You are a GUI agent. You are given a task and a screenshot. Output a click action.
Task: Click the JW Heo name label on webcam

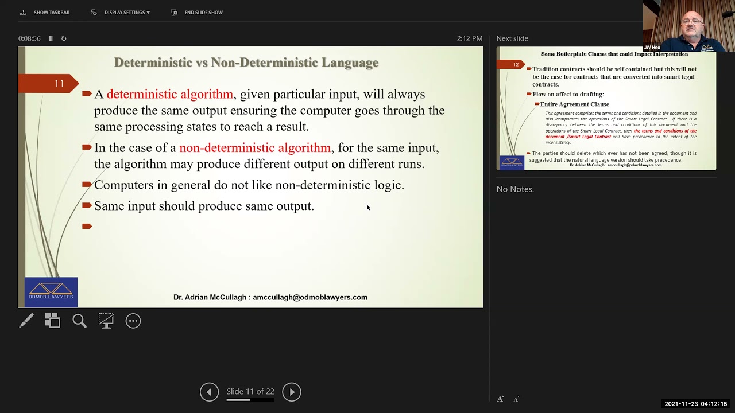pyautogui.click(x=652, y=48)
